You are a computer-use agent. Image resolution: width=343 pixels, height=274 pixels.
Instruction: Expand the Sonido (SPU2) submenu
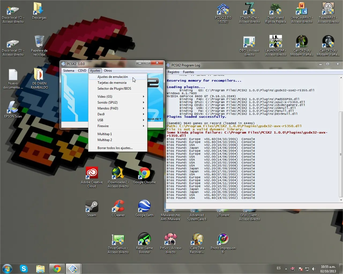coord(118,102)
